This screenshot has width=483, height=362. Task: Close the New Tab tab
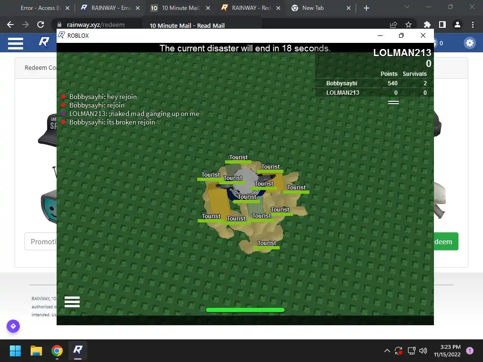349,8
